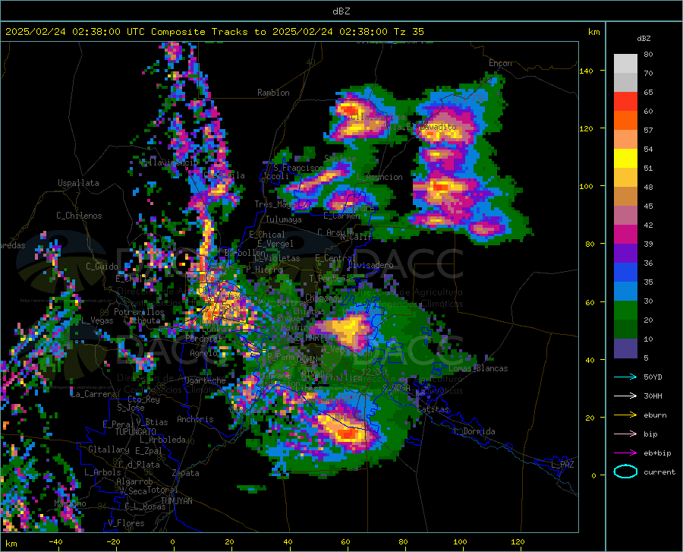Click the L_PAZ place label

[562, 465]
